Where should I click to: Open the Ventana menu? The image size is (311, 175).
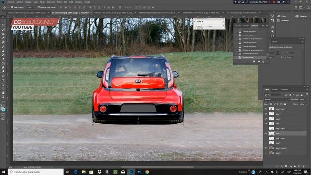[x=79, y=2]
